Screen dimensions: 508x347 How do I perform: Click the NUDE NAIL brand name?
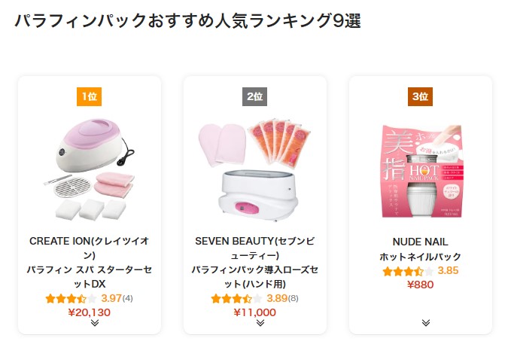click(x=420, y=242)
